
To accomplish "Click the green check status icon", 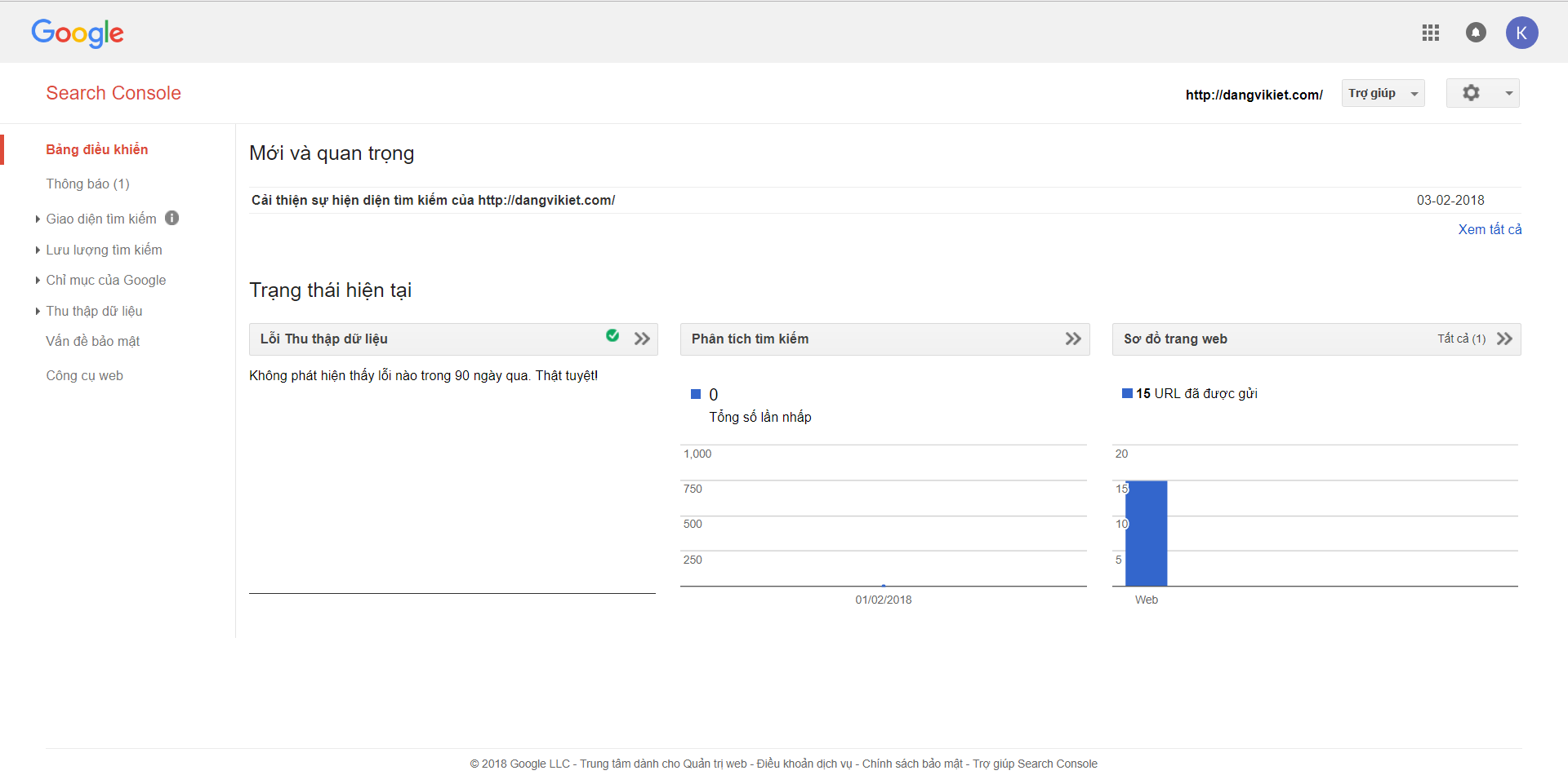I will [x=612, y=335].
